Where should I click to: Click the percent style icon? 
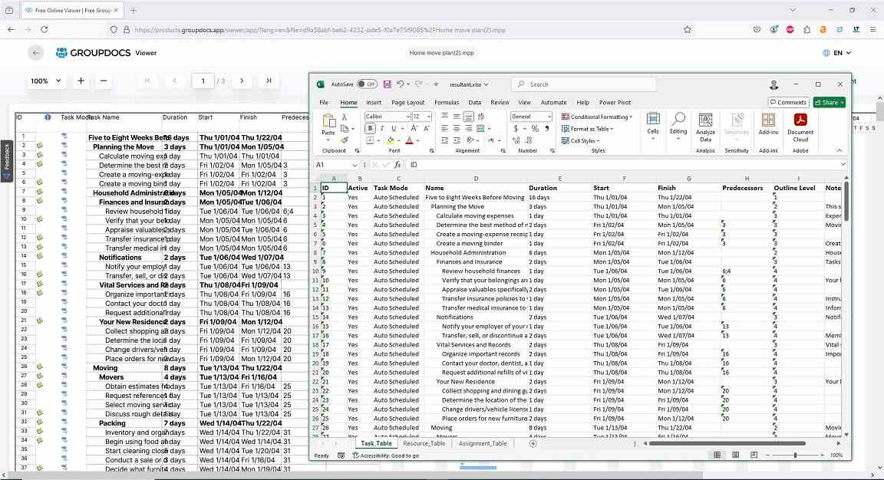tap(535, 129)
